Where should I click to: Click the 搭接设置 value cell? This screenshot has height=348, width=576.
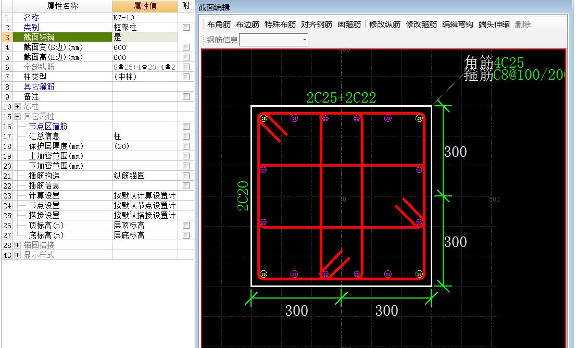pyautogui.click(x=145, y=215)
